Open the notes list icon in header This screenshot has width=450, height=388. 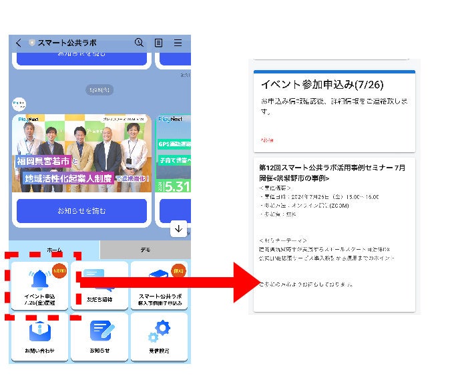(x=158, y=43)
